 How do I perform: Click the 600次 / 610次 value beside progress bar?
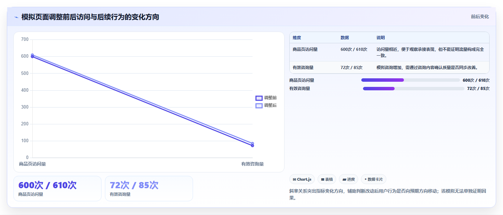(x=476, y=80)
